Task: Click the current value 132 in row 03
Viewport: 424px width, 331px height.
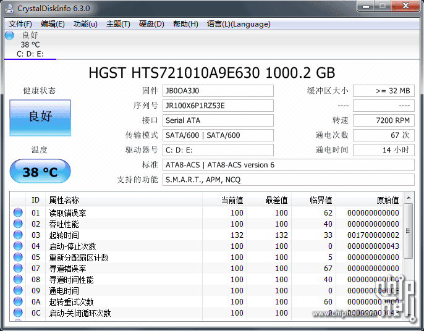Action: [x=237, y=235]
